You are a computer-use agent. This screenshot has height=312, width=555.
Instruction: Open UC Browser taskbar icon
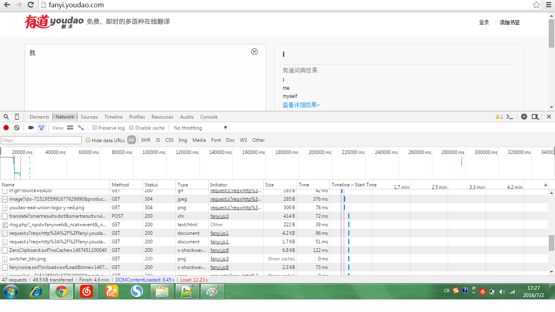tap(111, 291)
